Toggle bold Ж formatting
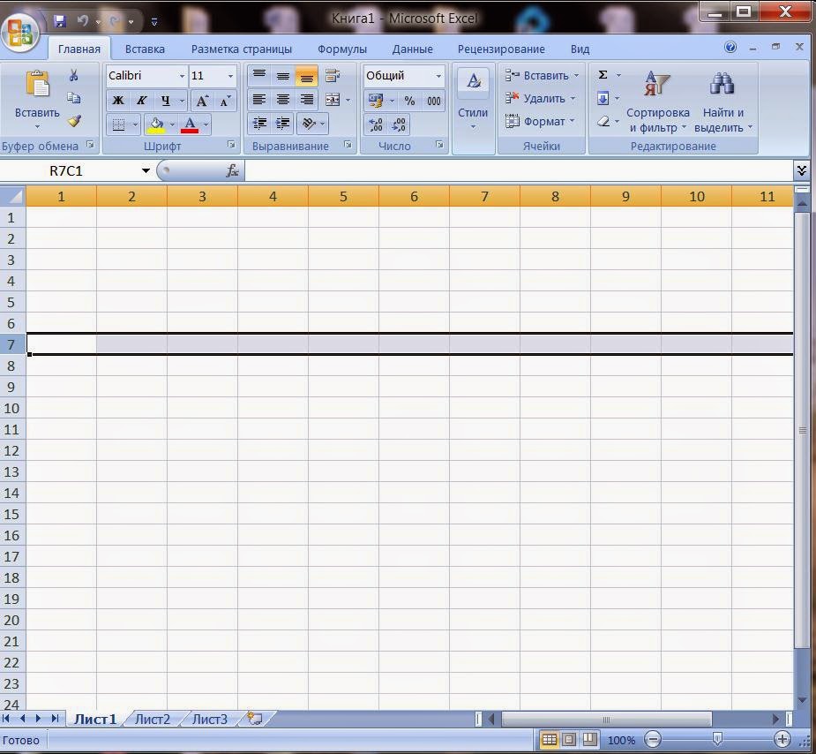This screenshot has height=754, width=816. [118, 101]
